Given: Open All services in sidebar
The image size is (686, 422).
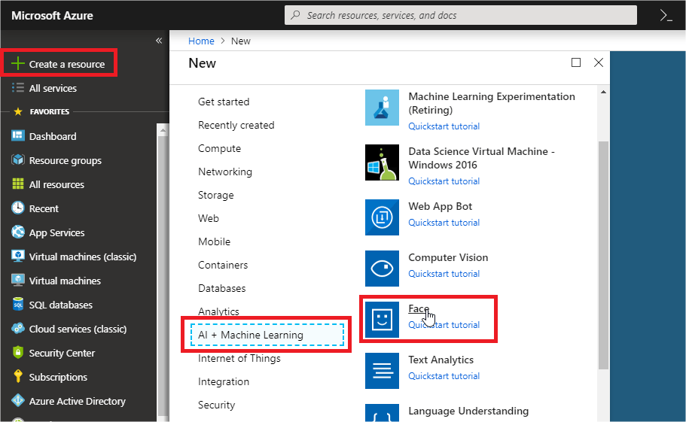Looking at the screenshot, I should (53, 88).
